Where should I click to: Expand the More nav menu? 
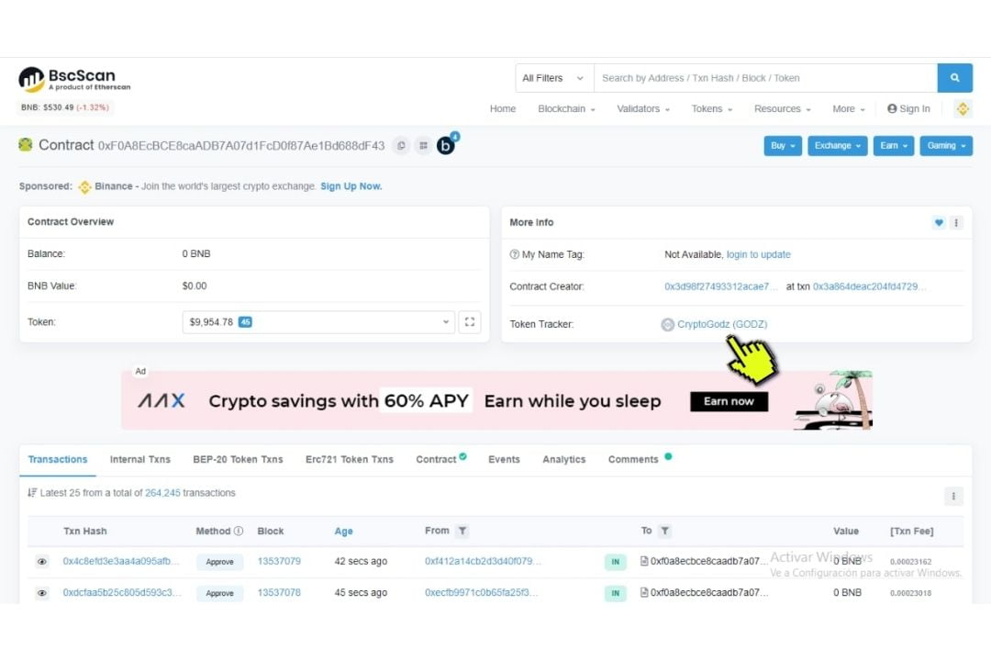pos(849,109)
